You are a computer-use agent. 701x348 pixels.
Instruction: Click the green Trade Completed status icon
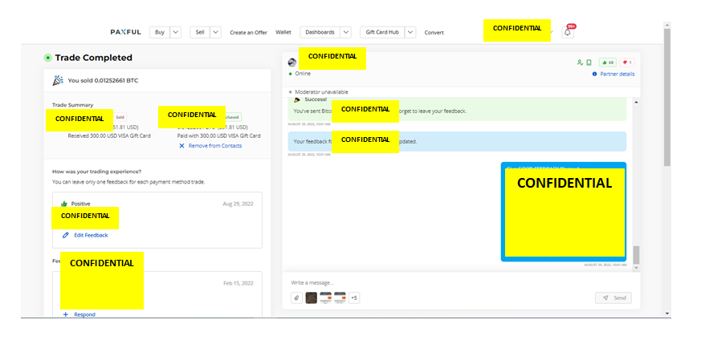(x=48, y=58)
